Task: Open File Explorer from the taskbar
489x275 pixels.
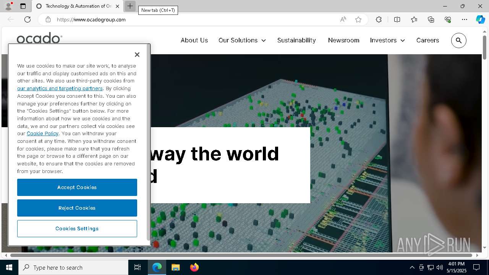Action: pyautogui.click(x=175, y=267)
